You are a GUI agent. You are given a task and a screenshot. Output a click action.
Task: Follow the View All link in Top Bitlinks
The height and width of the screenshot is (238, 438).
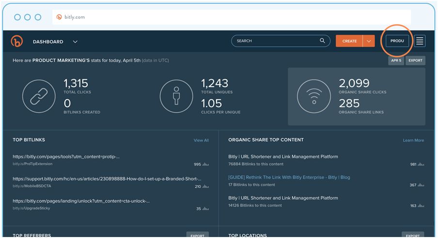[201, 140]
